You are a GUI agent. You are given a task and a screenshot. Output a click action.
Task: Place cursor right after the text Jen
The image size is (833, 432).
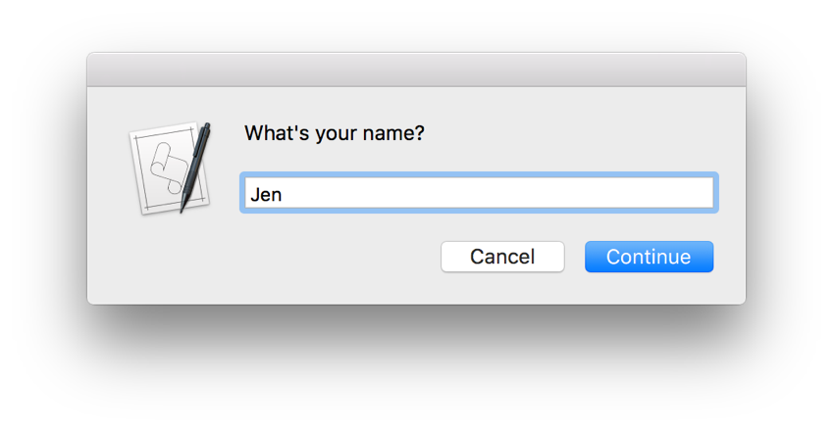tap(283, 195)
